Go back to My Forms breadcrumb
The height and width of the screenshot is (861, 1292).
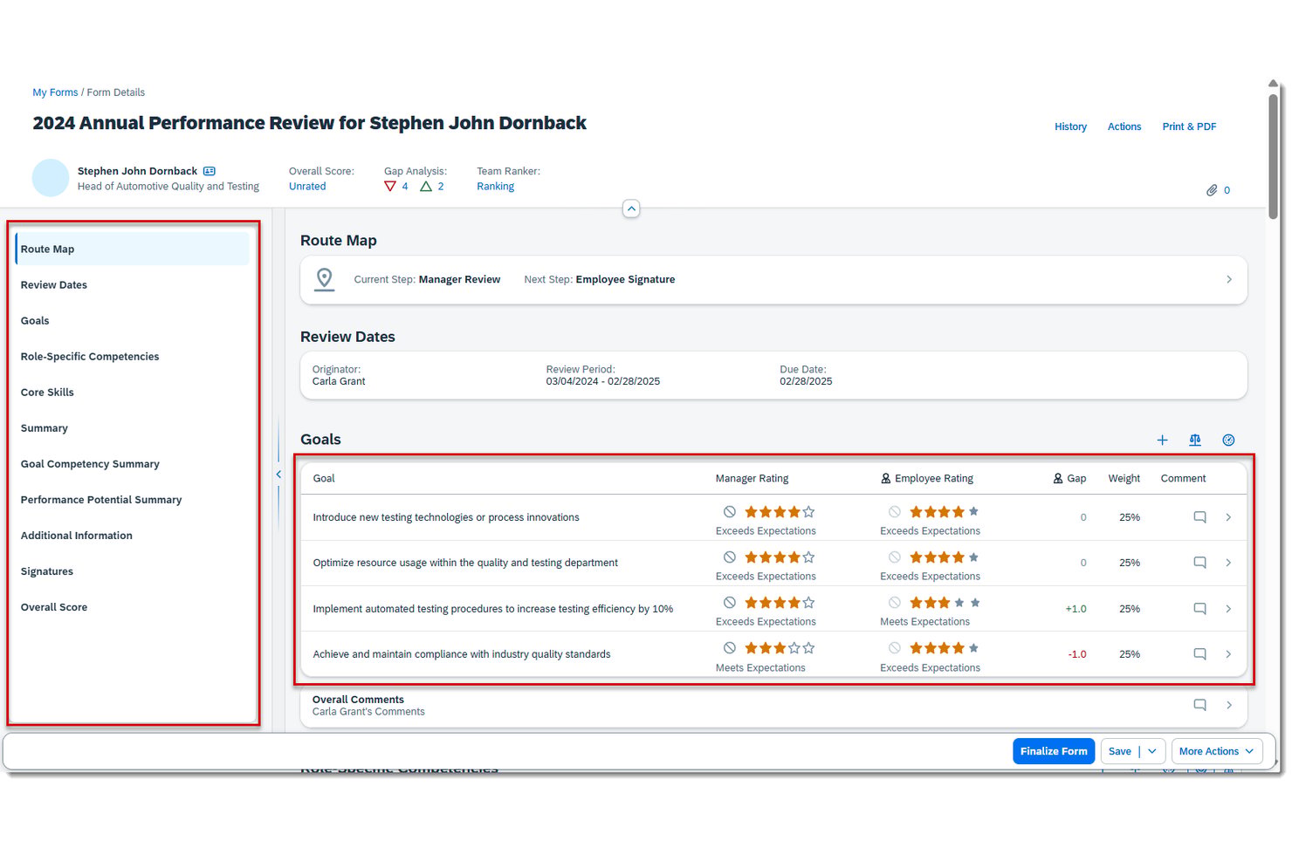tap(55, 92)
